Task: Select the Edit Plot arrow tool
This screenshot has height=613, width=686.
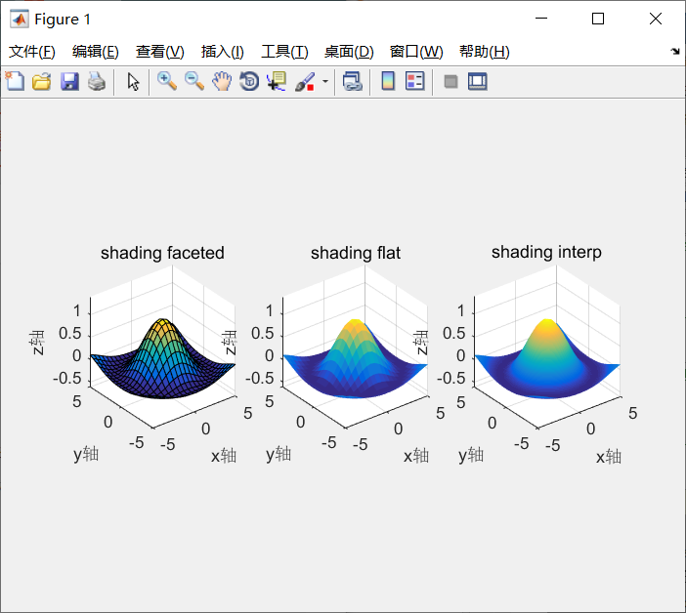Action: (x=133, y=82)
